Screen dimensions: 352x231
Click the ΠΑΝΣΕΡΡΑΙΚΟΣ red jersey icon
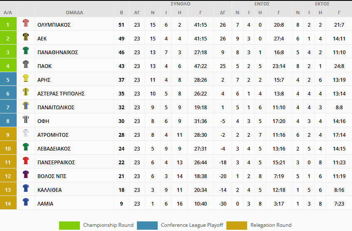[26, 161]
